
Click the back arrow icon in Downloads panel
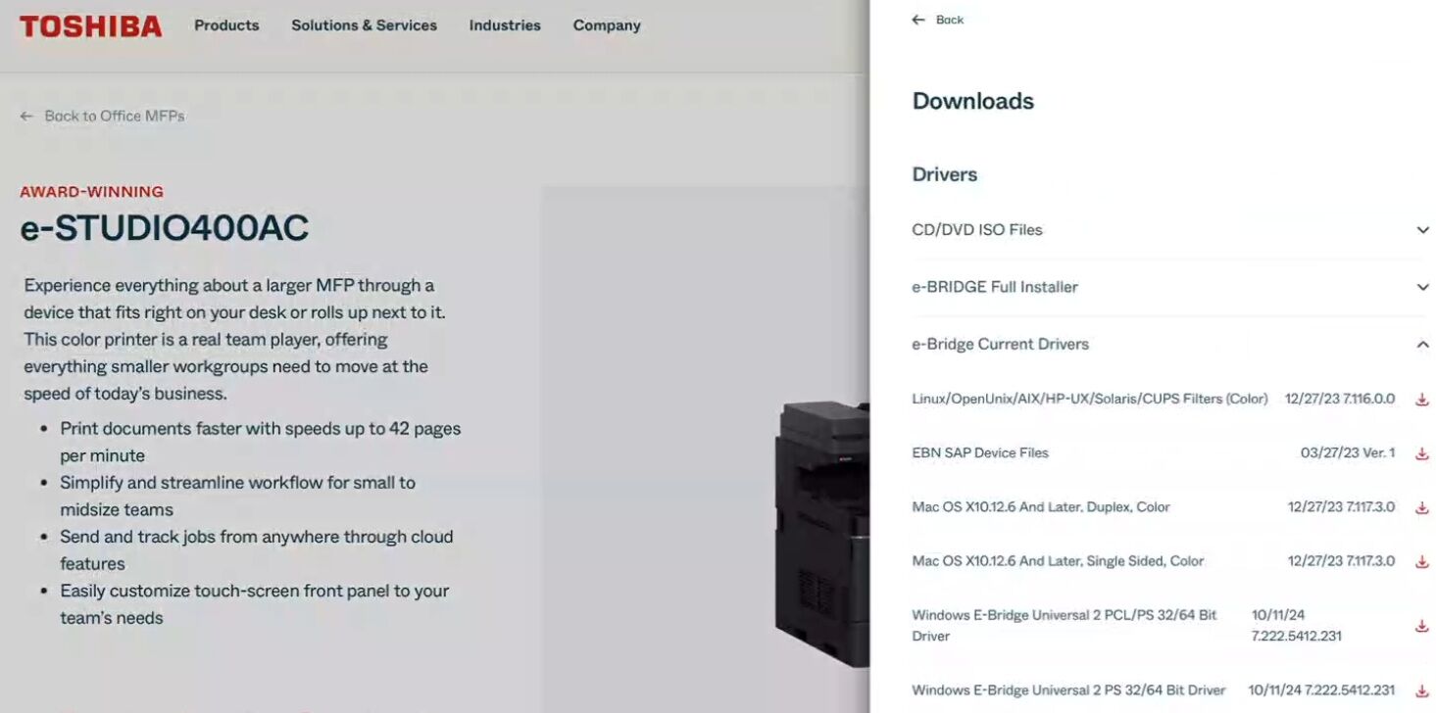pyautogui.click(x=918, y=20)
